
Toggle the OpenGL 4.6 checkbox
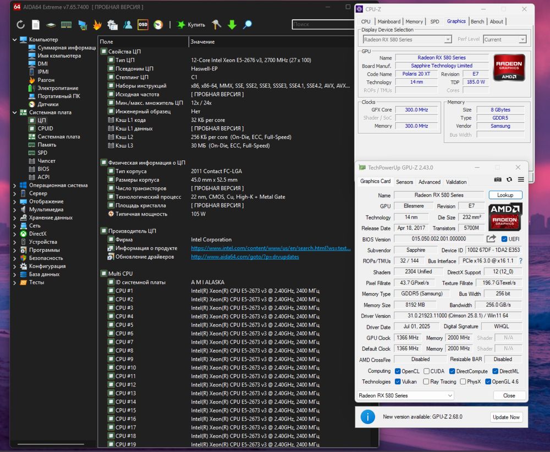coord(488,382)
